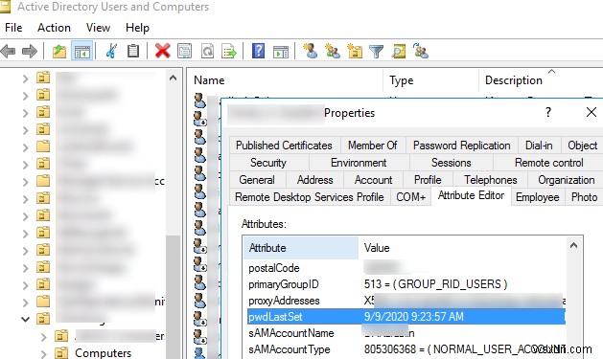
Task: Sort list by the Description column header
Action: (541, 80)
